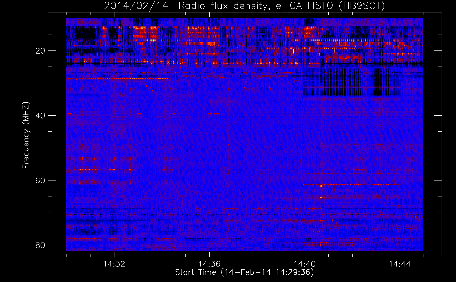456x282 pixels.
Task: Click the 60 frequency tick label
Action: click(x=40, y=180)
